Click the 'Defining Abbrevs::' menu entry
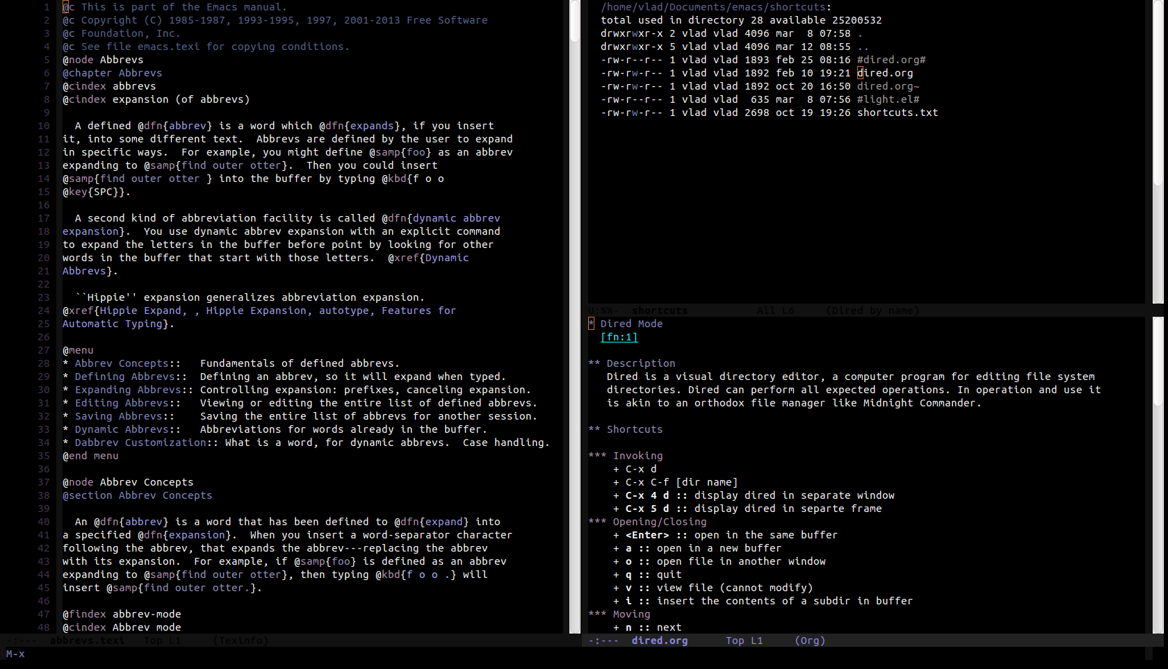This screenshot has width=1168, height=669. coord(131,377)
